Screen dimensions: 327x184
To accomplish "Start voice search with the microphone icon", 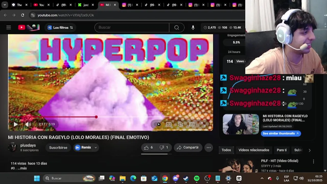I will tap(193, 28).
